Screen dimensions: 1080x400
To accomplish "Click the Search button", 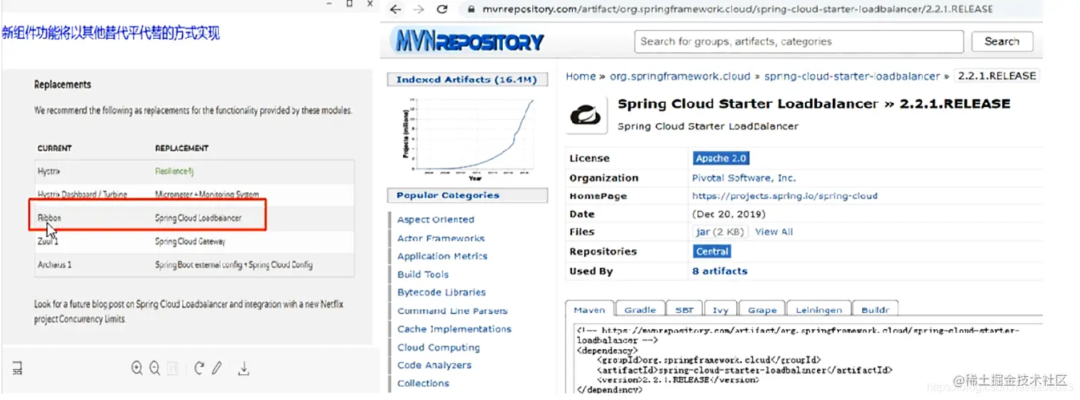I will (1001, 41).
